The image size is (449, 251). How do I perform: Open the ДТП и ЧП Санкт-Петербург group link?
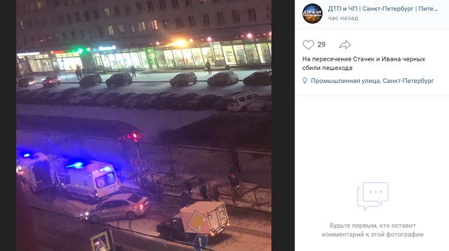[383, 9]
